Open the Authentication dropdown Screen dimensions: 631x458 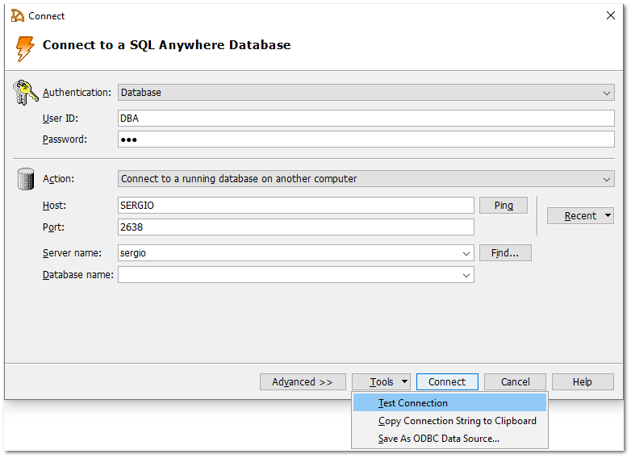coord(607,93)
